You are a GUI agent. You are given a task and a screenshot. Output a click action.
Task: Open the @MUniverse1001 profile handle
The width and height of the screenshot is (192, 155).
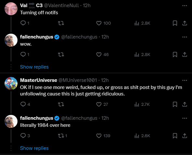point(78,80)
